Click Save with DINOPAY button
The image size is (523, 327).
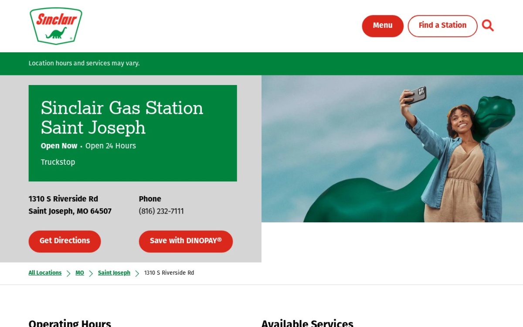[x=186, y=241]
